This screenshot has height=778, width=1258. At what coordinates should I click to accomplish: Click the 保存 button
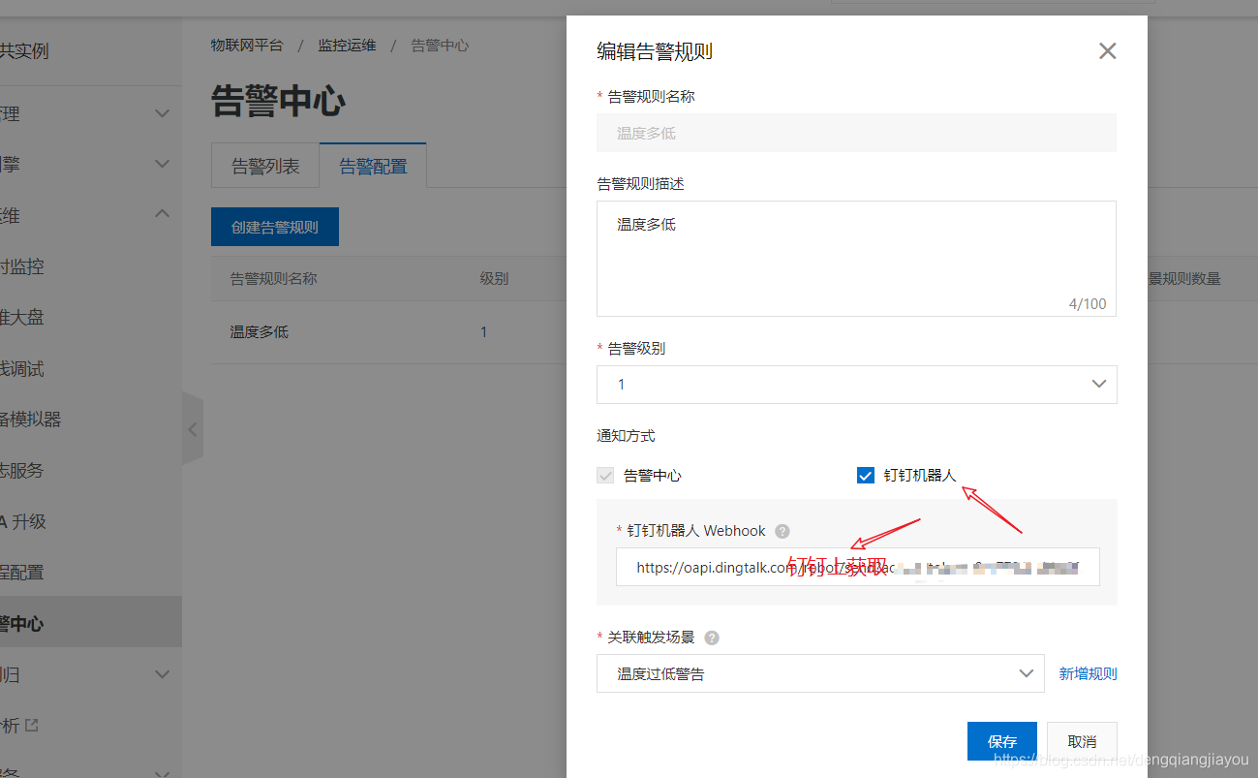point(1001,741)
